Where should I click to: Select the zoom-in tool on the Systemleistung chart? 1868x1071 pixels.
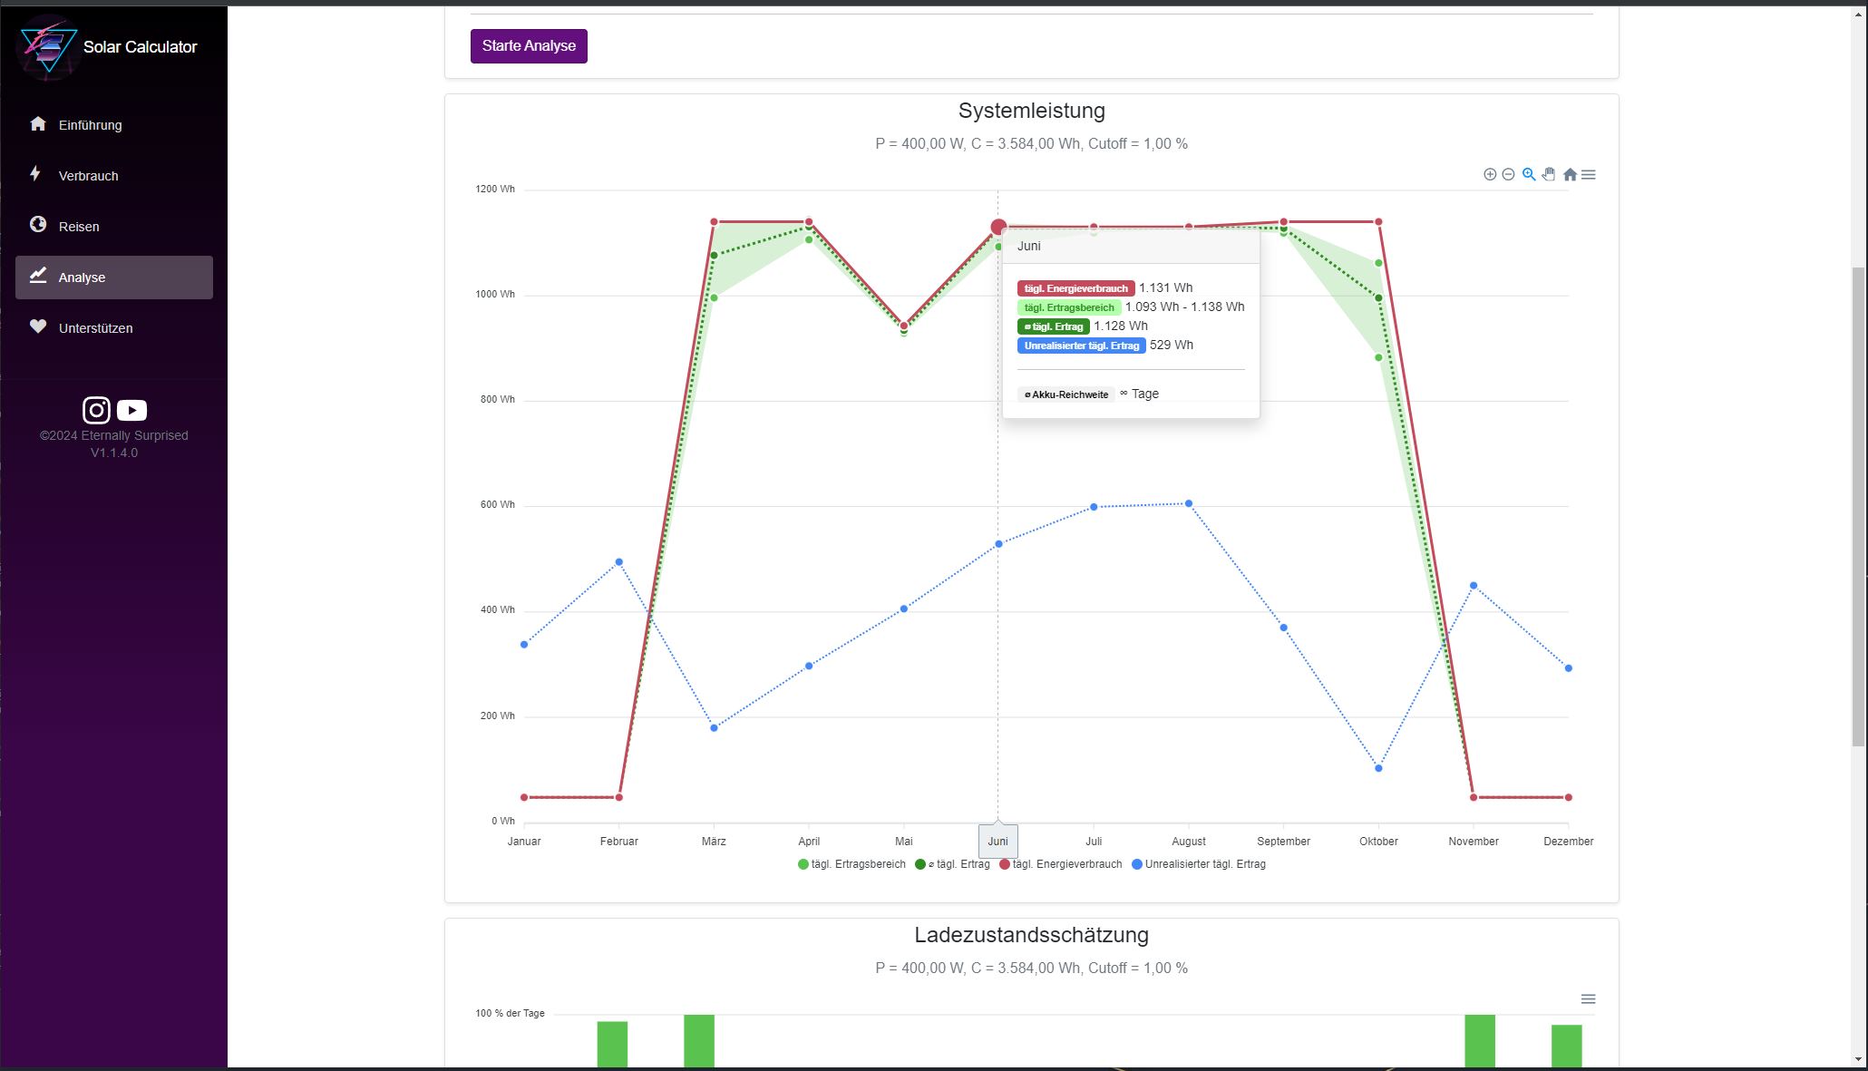(1489, 174)
